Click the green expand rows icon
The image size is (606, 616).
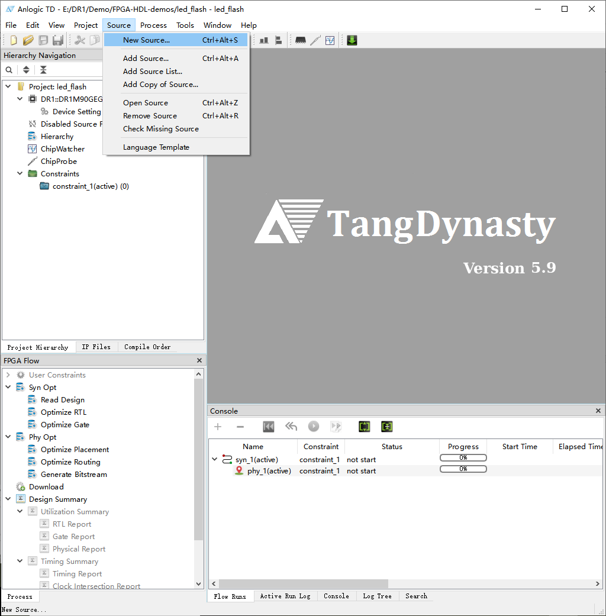coord(365,427)
